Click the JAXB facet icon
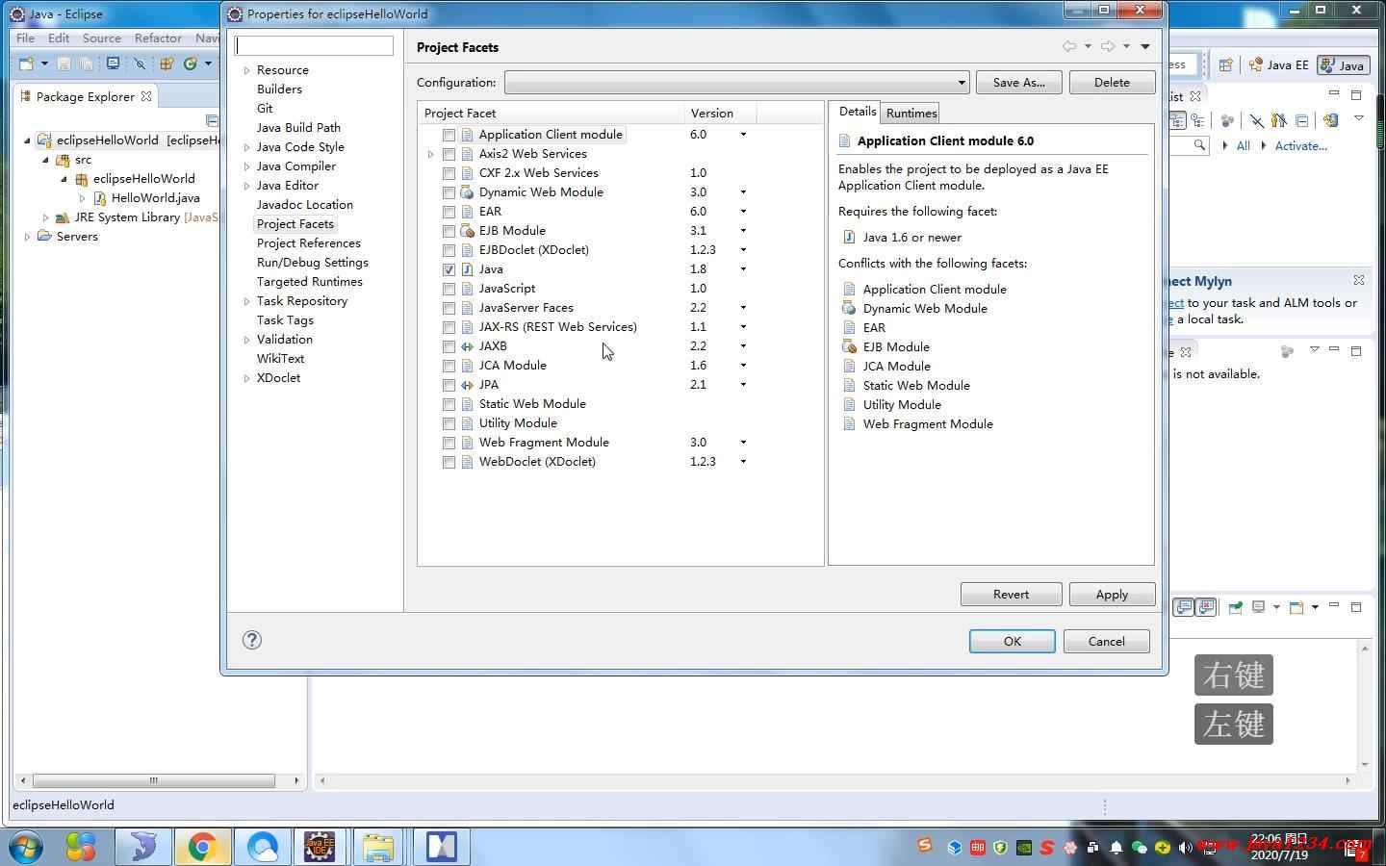Screen dimensions: 1386x866 click(467, 346)
